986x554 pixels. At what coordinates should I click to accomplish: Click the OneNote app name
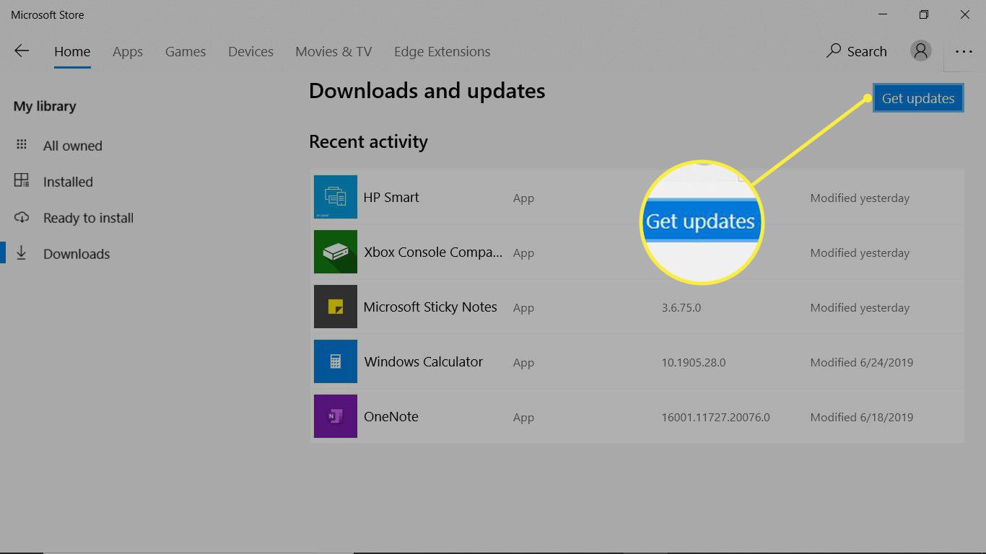click(391, 416)
